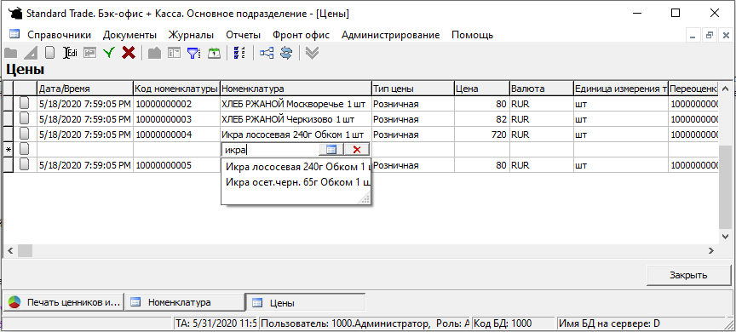Viewport: 736px width, 332px height.
Task: Click popup resize grip under suggestions
Action: coord(365,199)
